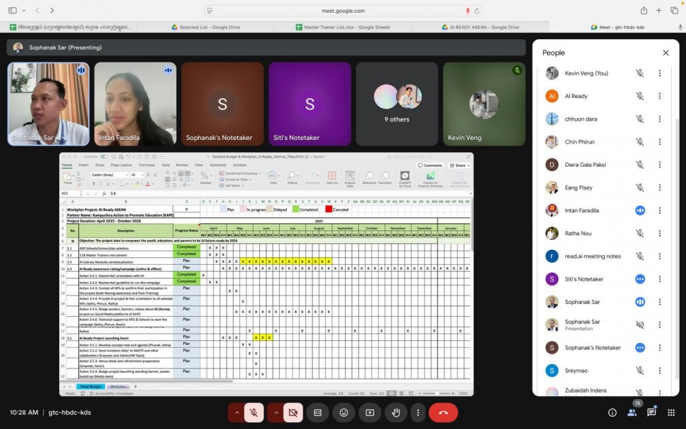Viewport: 686px width, 429px height.
Task: Open Cell Styles dropdown in Excel
Action: (232, 185)
